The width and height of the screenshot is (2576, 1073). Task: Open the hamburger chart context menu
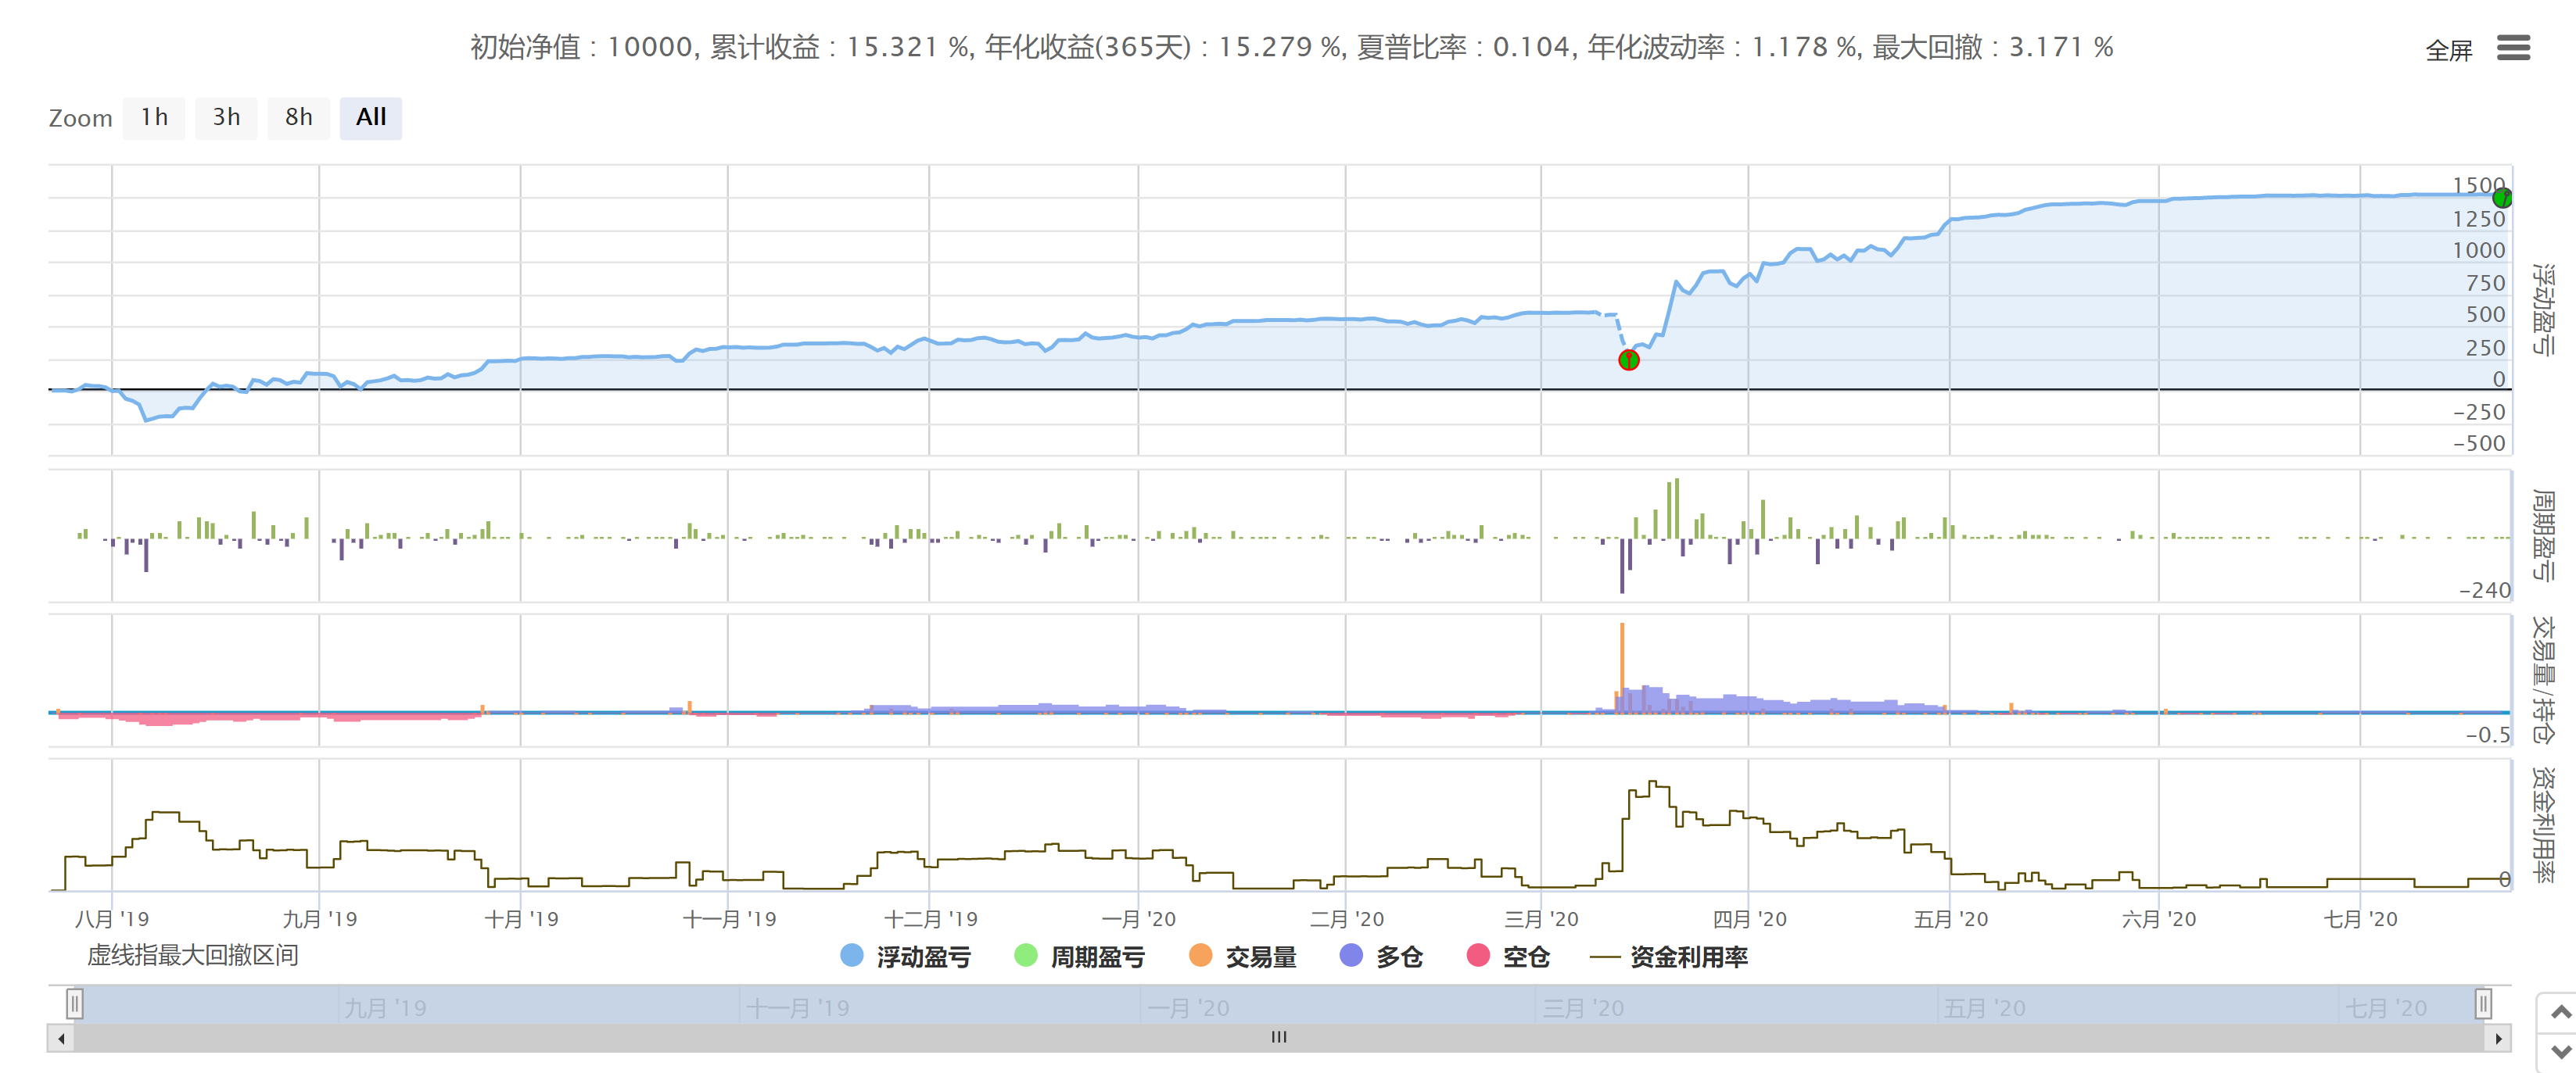[2513, 48]
